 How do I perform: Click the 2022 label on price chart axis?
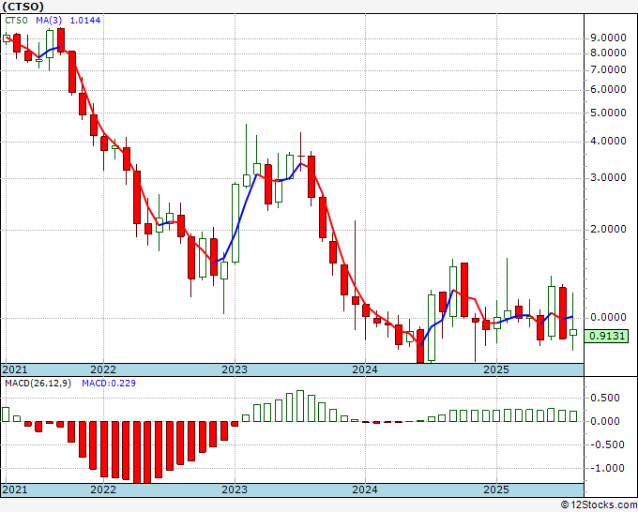pyautogui.click(x=103, y=369)
